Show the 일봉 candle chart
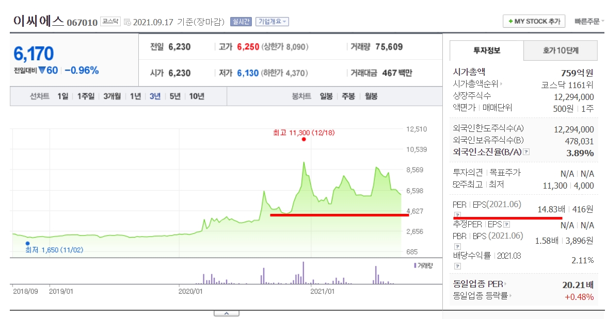The width and height of the screenshot is (607, 319). (326, 96)
